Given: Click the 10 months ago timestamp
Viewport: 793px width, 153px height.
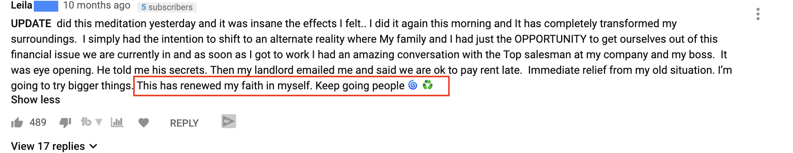Looking at the screenshot, I should (97, 5).
